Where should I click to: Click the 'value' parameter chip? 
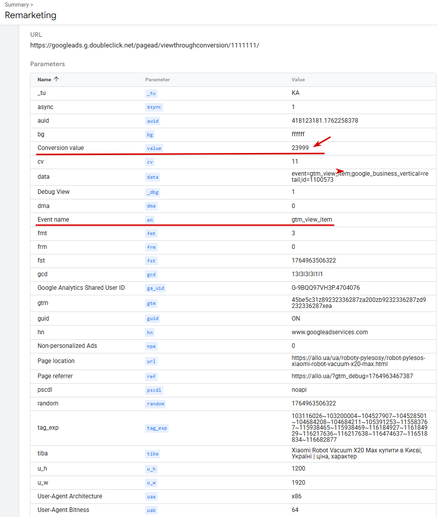click(x=154, y=148)
